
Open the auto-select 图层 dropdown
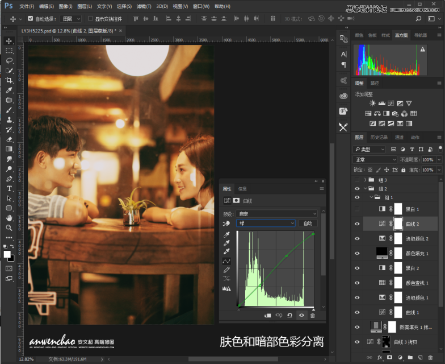click(x=70, y=19)
